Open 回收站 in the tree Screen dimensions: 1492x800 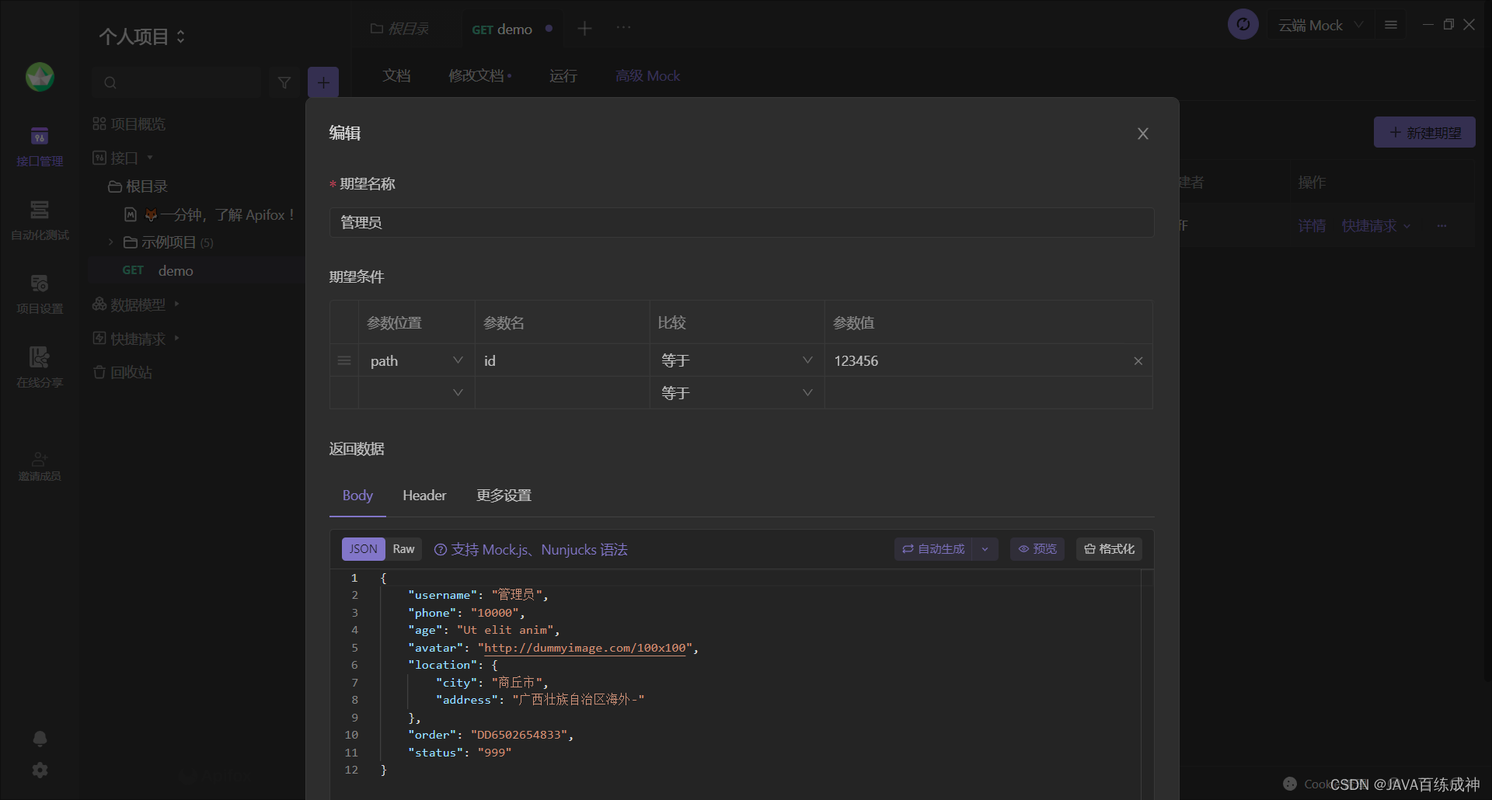click(123, 373)
